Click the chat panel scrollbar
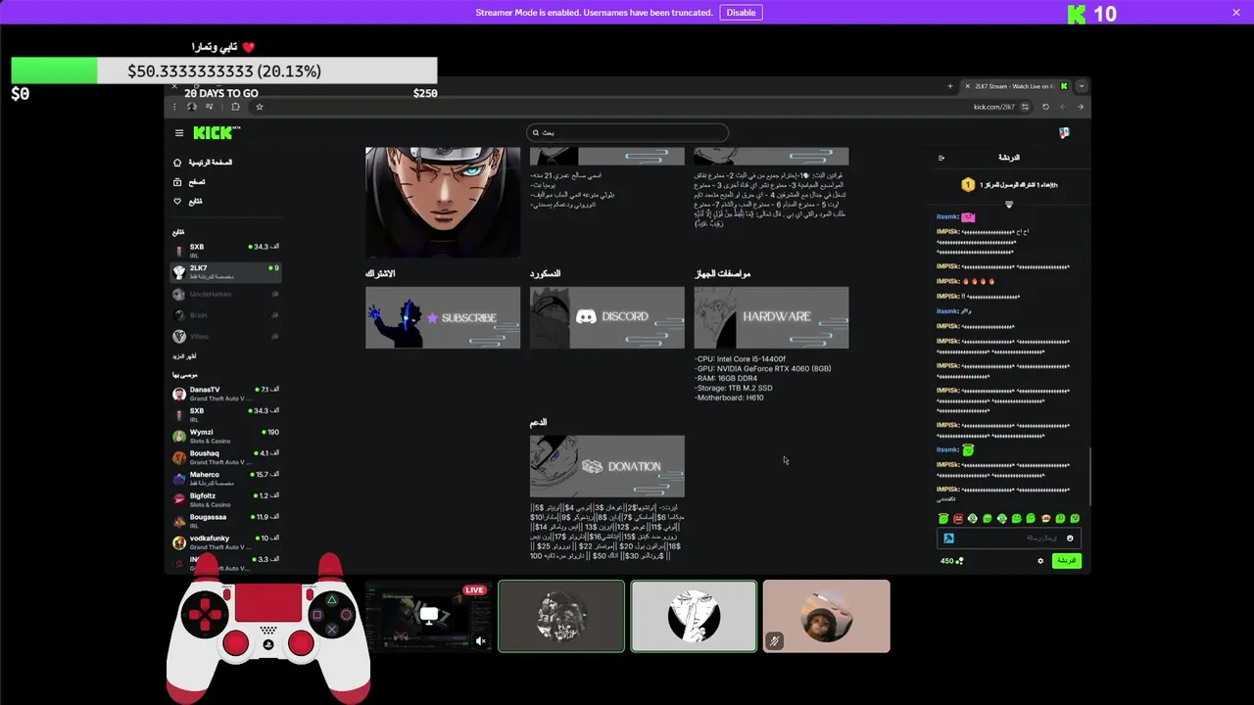The width and height of the screenshot is (1254, 705). pos(1089,475)
